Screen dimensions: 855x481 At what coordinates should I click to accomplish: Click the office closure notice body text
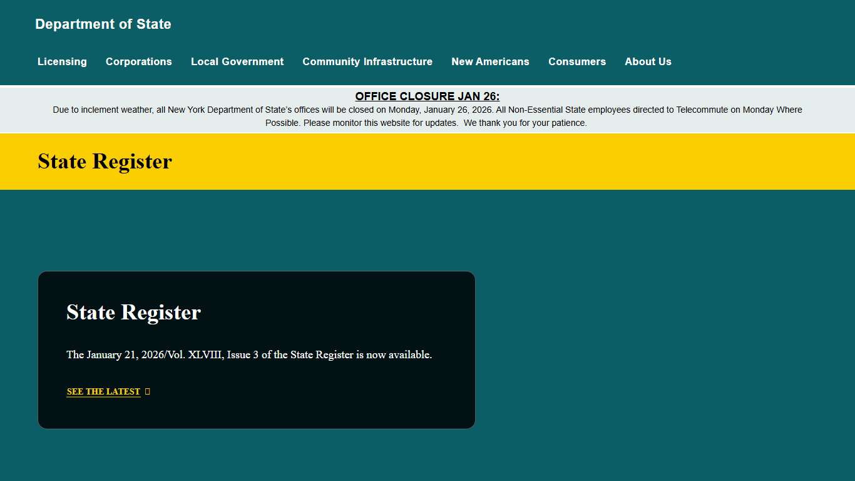[x=427, y=116]
